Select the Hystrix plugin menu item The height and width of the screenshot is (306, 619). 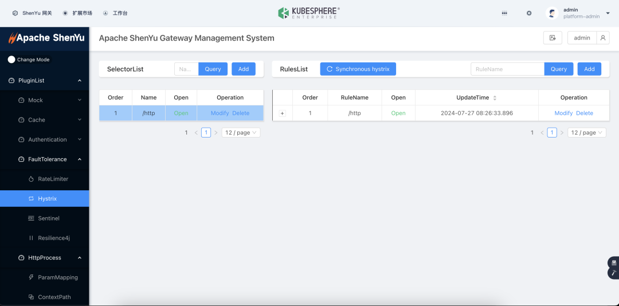tap(45, 199)
